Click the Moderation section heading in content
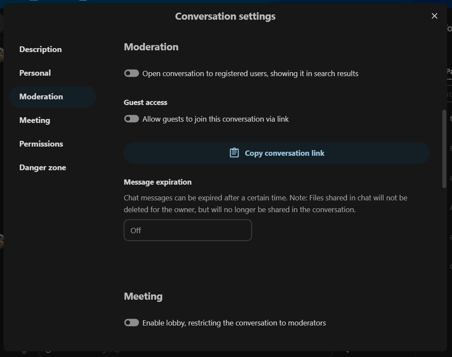The image size is (452, 357). [x=151, y=47]
